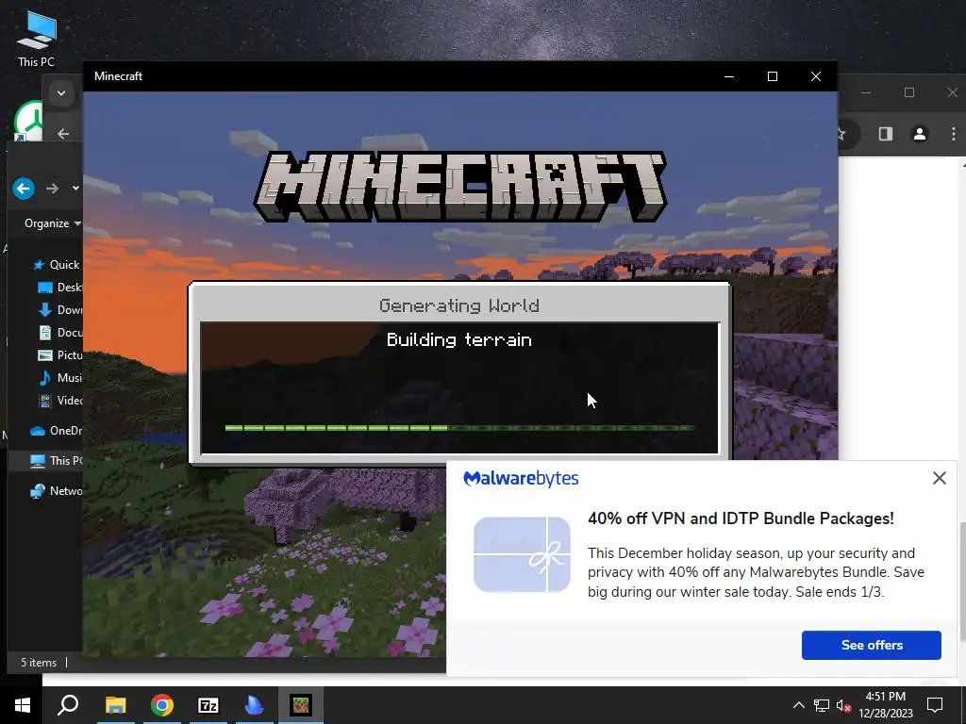Screen dimensions: 966x724
Task: Open Chrome profile avatar icon
Action: pos(920,134)
